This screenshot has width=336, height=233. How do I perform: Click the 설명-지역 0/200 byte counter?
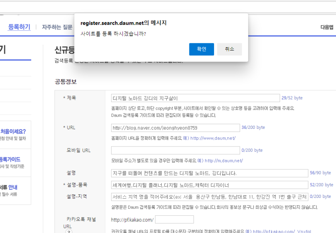(320, 196)
